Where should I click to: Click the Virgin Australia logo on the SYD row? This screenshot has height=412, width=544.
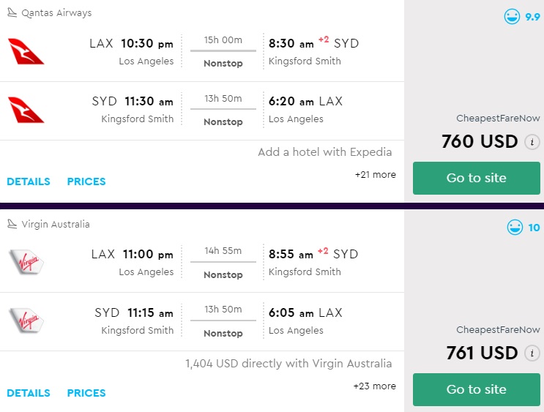pyautogui.click(x=26, y=321)
